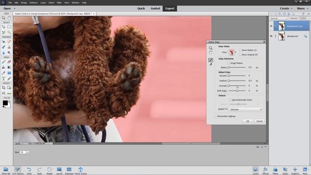Hide the Background copy layer
Image resolution: width=311 pixels, height=175 pixels.
(271, 26)
